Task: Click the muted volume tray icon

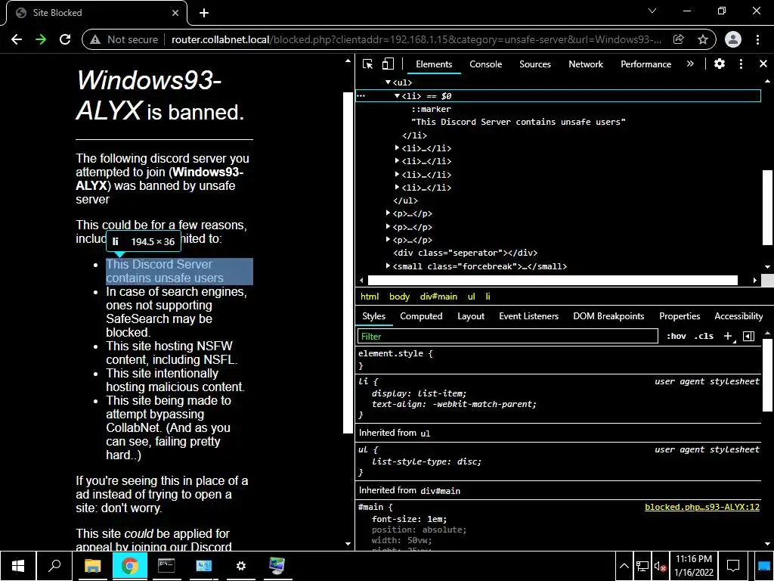Action: click(660, 566)
